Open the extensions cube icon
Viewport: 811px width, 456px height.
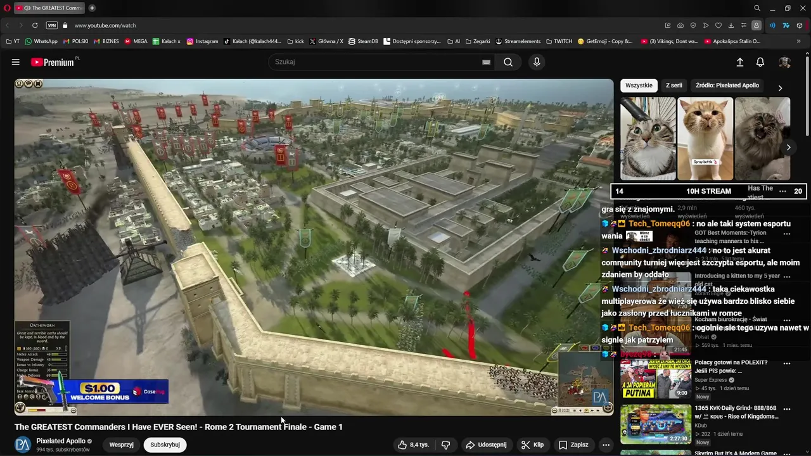coord(800,25)
